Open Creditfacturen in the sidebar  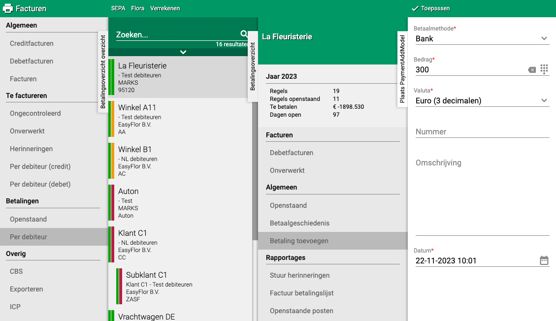coord(54,43)
